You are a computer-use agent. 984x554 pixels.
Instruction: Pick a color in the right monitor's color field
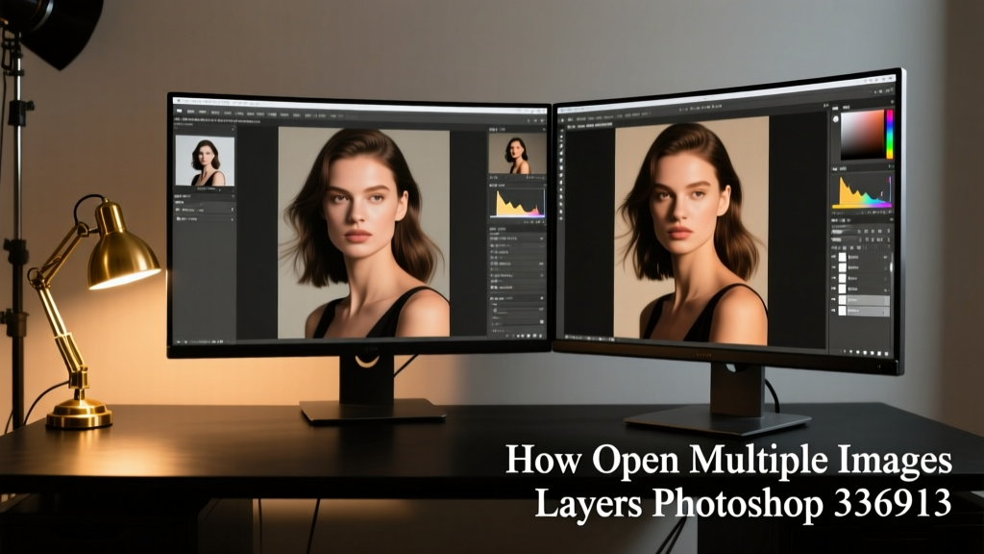click(x=862, y=135)
